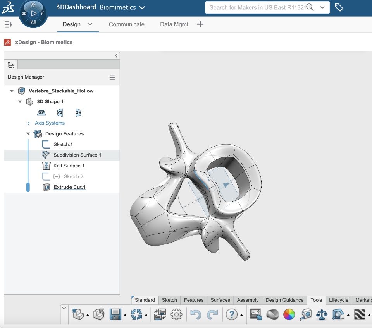372x328 pixels.
Task: Click the Save floppy disk icon
Action: [115, 314]
